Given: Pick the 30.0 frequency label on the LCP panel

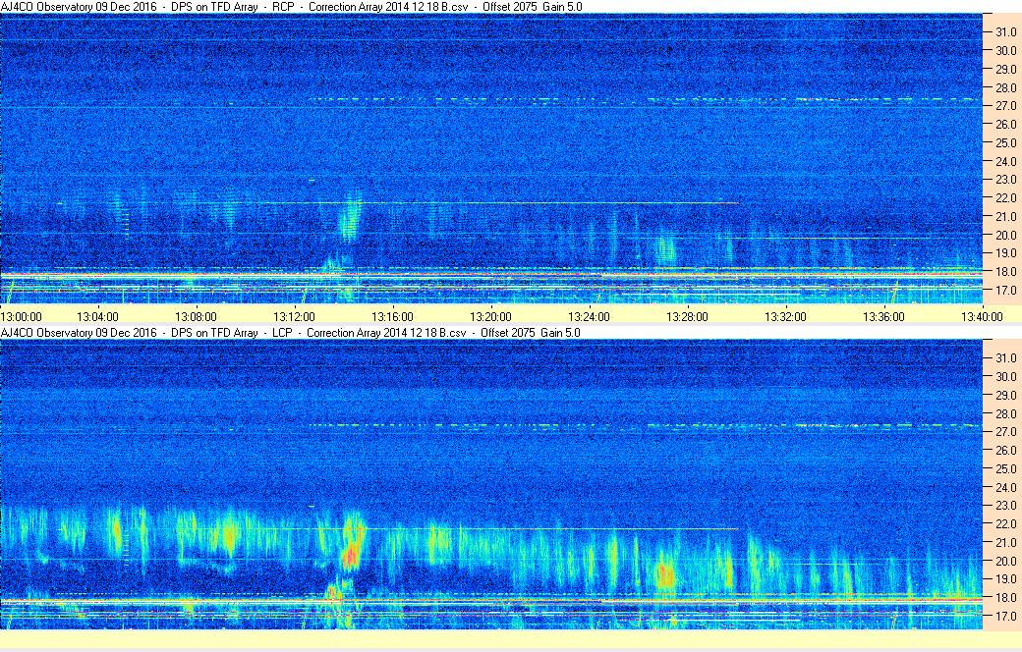Looking at the screenshot, I should click(1005, 376).
